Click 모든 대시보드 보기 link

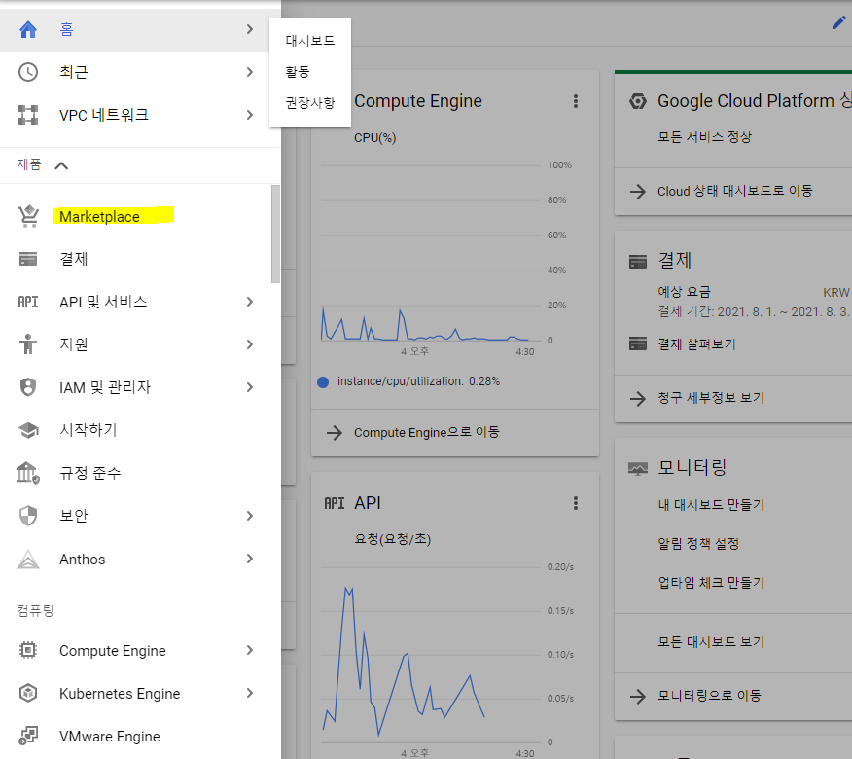(x=711, y=642)
